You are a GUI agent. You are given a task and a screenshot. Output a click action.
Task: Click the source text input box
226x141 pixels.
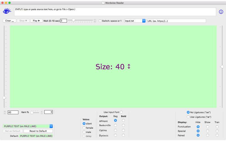click(x=115, y=12)
